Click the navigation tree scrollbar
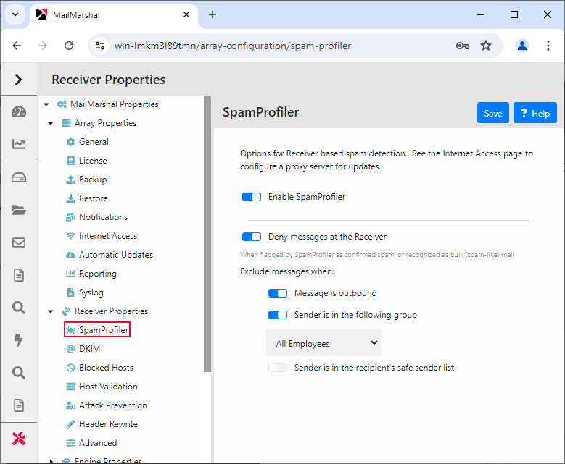 coord(207,234)
